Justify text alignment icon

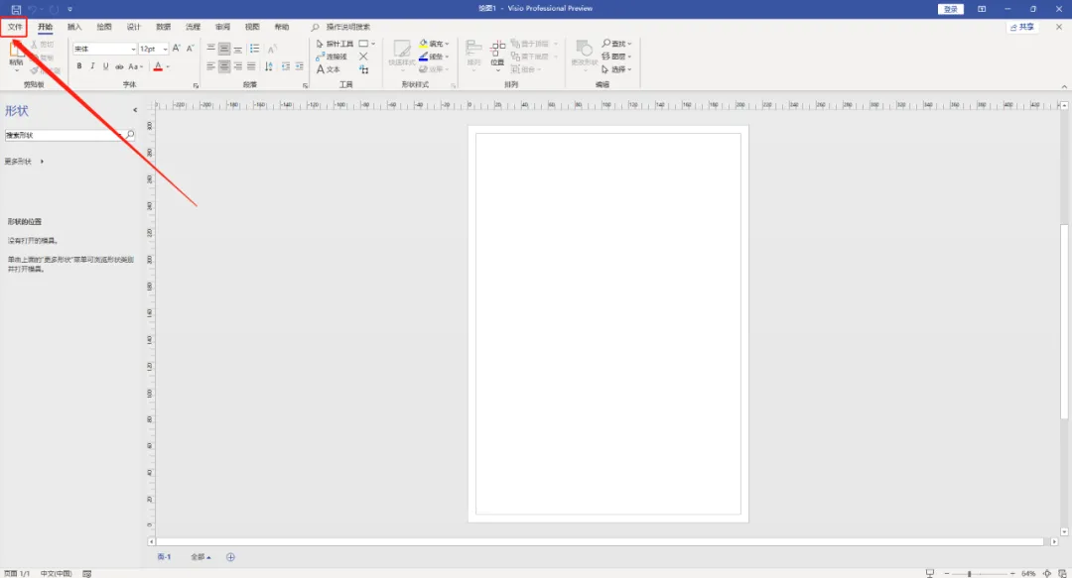click(251, 66)
